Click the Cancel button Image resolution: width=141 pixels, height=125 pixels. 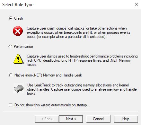coord(98,119)
